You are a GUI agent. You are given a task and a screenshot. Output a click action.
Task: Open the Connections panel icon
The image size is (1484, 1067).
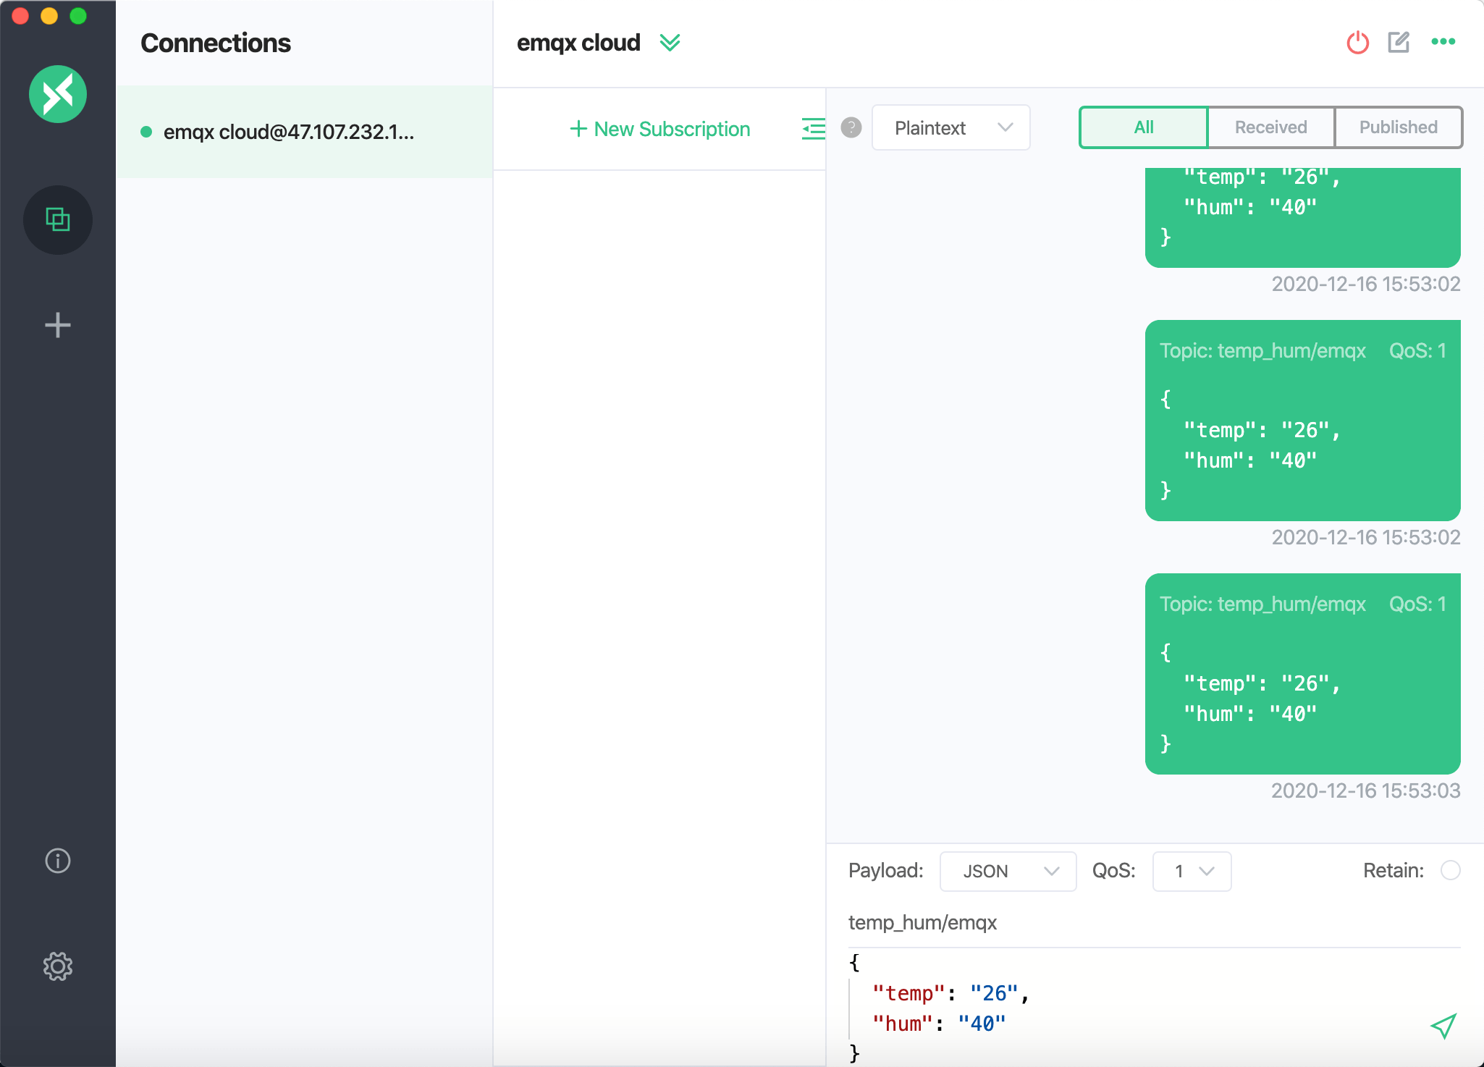pos(58,219)
